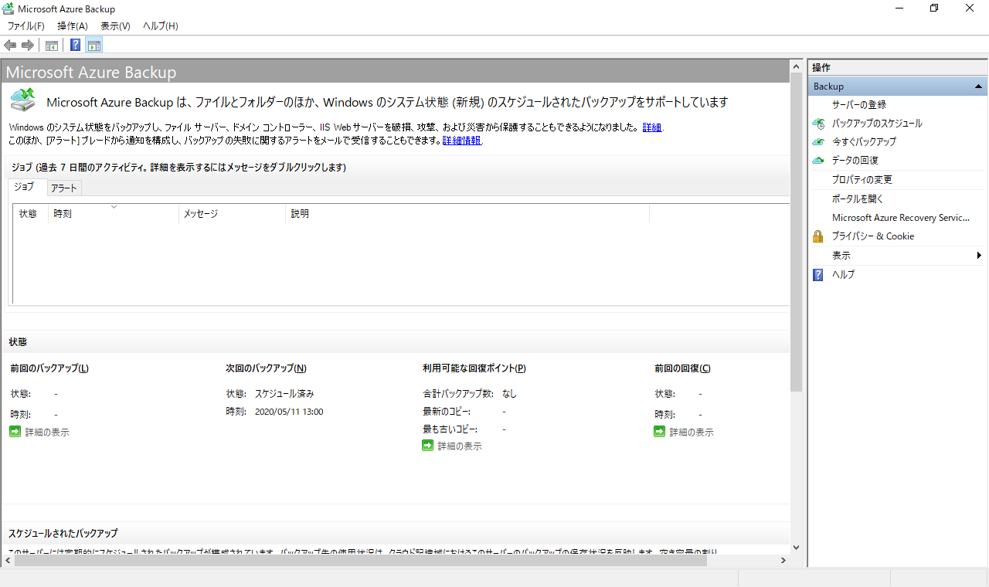
Task: Open Microsoft Azure Recovery Services action
Action: (900, 218)
